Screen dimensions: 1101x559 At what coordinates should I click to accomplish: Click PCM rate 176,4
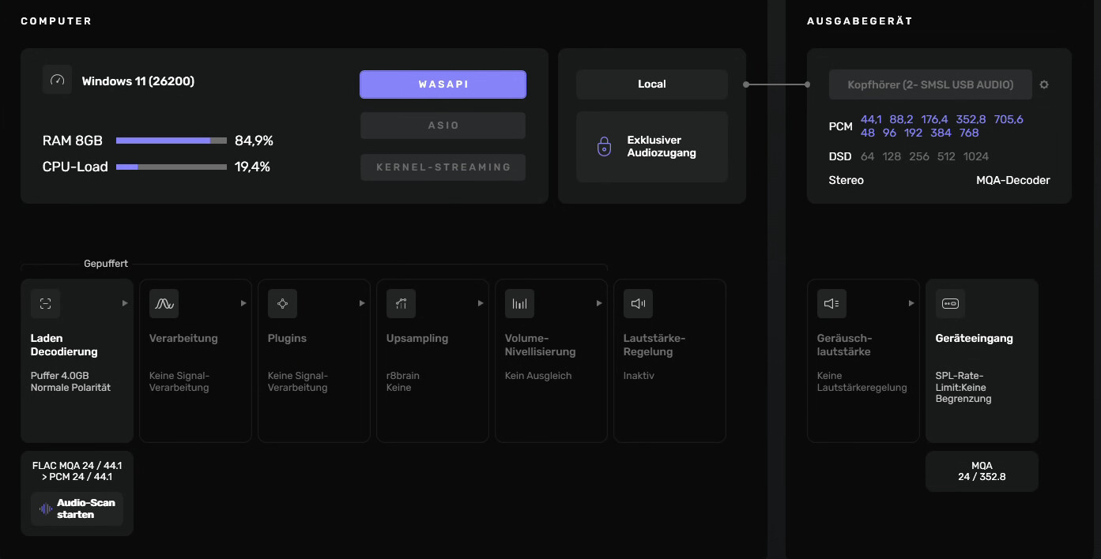(x=935, y=119)
